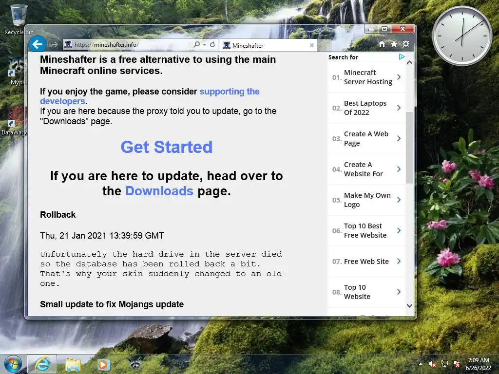499x374 pixels.
Task: Open the Windows Start menu orb
Action: [x=13, y=364]
